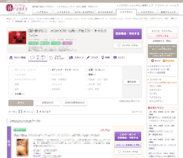Click staff icon
The height and width of the screenshot is (158, 183).
(x=71, y=58)
